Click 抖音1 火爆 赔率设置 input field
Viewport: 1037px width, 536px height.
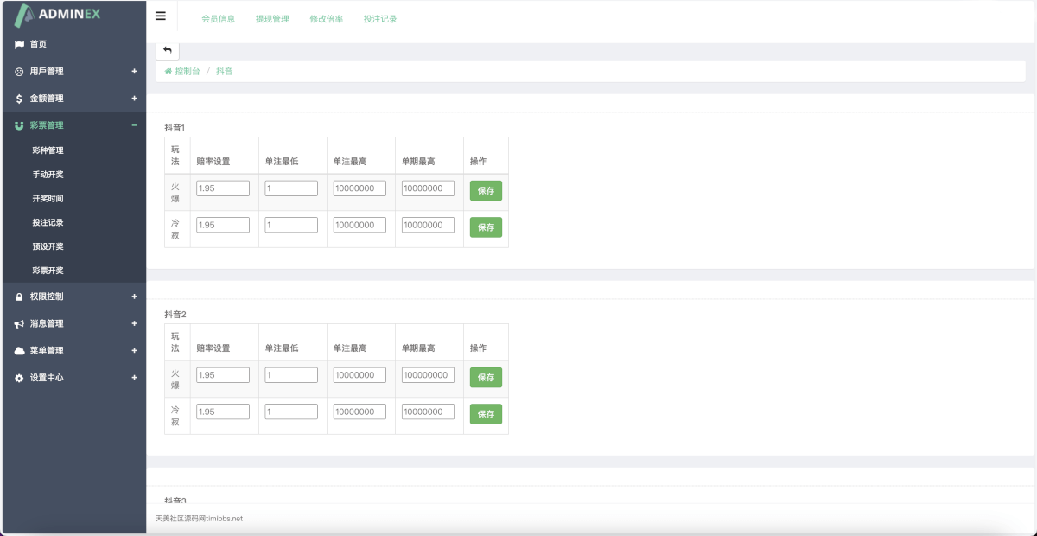pos(223,188)
